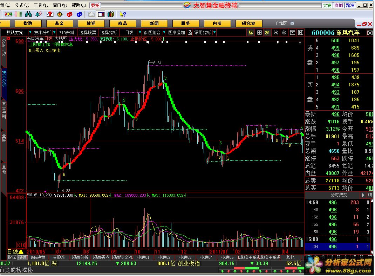This screenshot has width=375, height=276.
Task: Click the 路演 button
Action: (350, 5)
